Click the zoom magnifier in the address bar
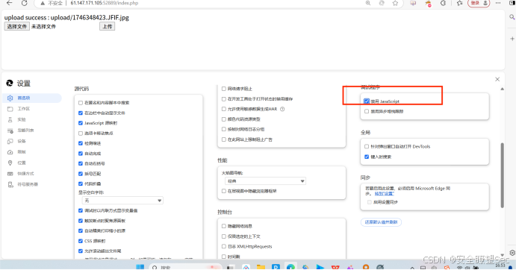The image size is (516, 270). point(368,3)
